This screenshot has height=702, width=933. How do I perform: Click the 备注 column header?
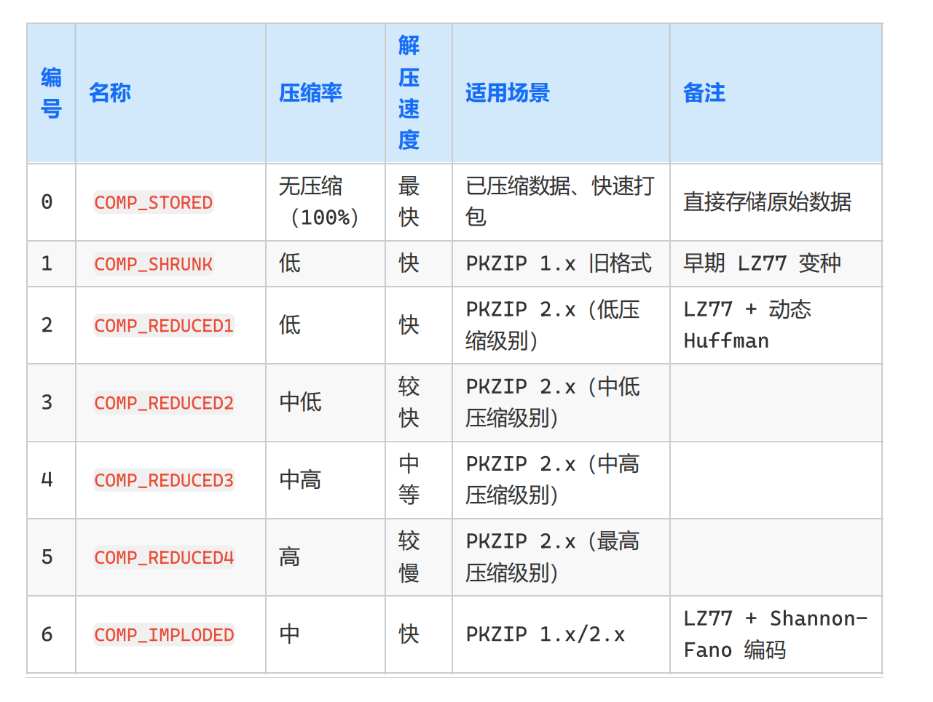[x=704, y=93]
